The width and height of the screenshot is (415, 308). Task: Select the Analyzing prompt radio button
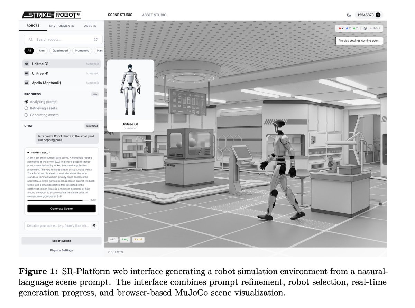click(26, 102)
